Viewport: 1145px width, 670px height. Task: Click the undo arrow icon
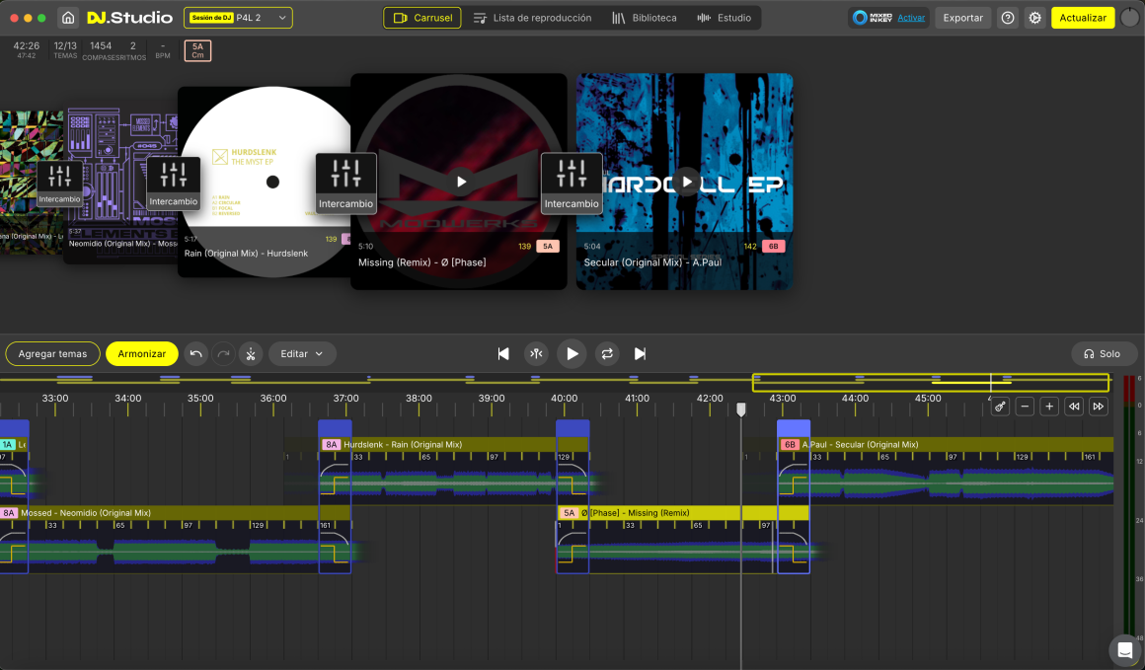pyautogui.click(x=195, y=354)
